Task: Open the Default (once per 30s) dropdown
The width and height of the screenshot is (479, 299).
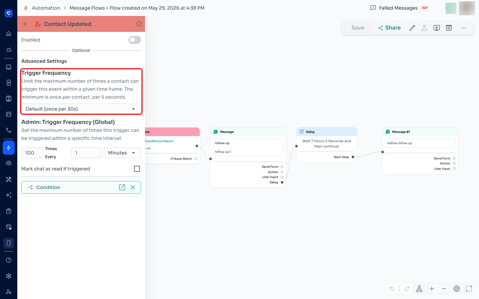Action: point(81,109)
